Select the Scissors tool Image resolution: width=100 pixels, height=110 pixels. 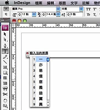5,94
